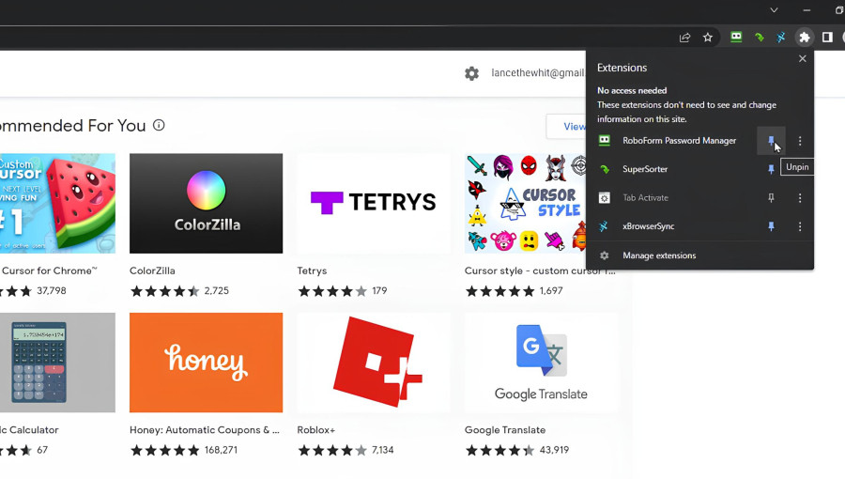
Task: Open the calculator extension thumbnail
Action: [57, 363]
